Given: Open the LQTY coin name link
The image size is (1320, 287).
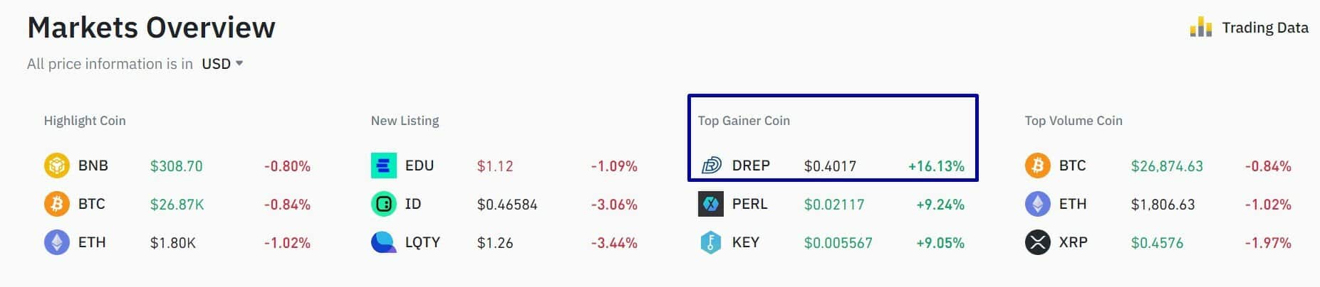Looking at the screenshot, I should point(422,242).
